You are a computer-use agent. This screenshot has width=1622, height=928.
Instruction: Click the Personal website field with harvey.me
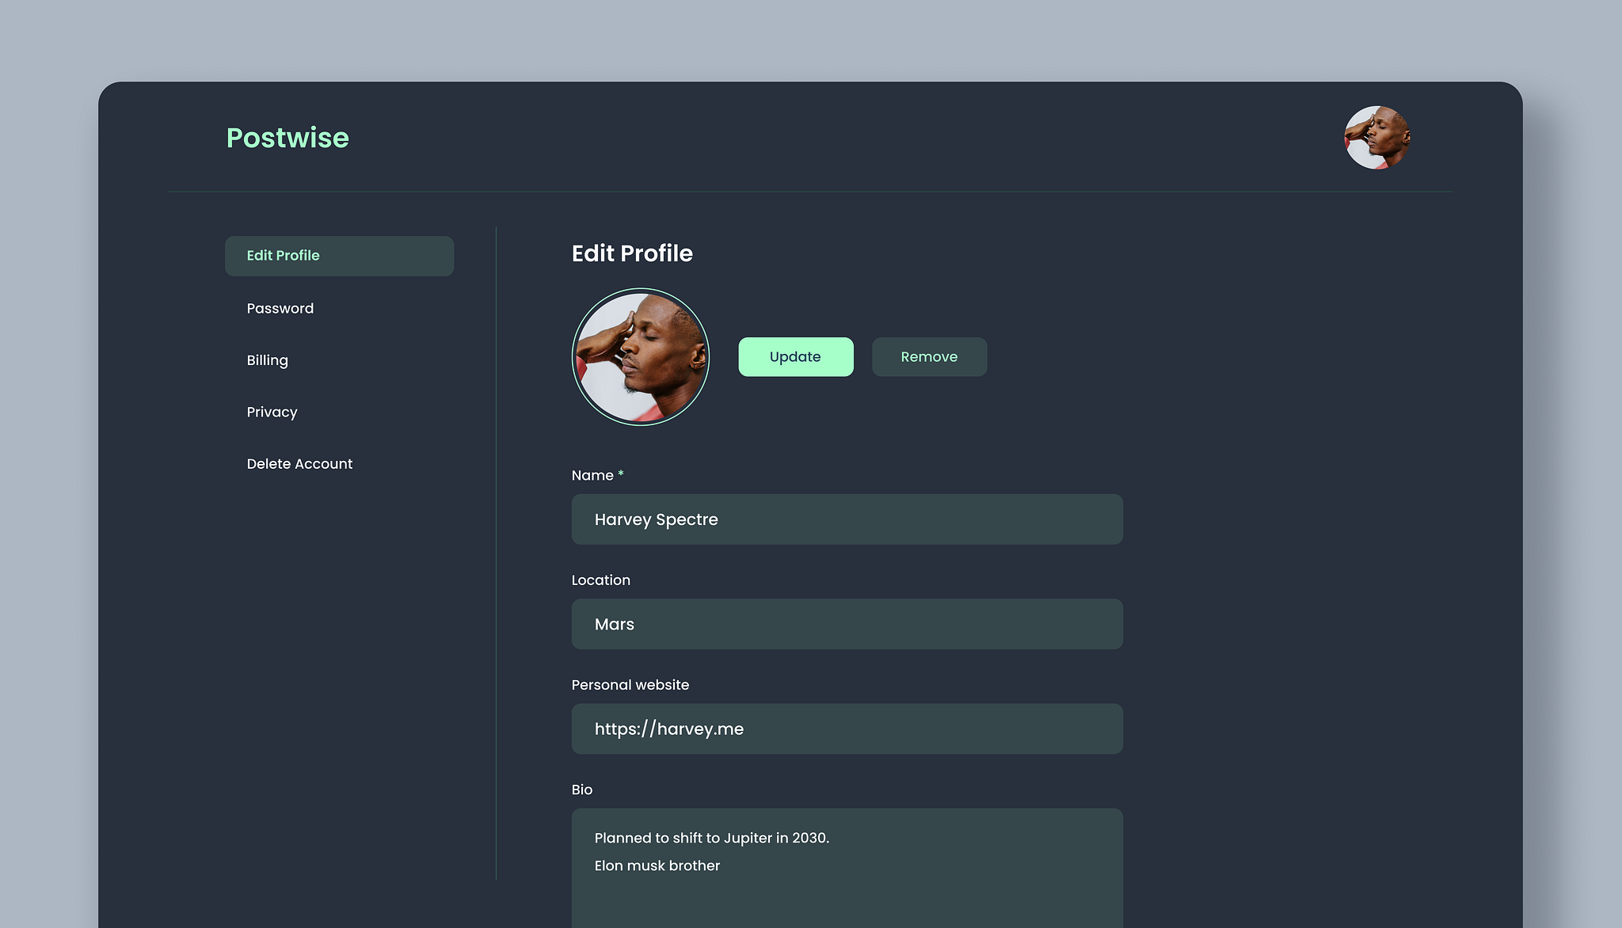coord(847,728)
